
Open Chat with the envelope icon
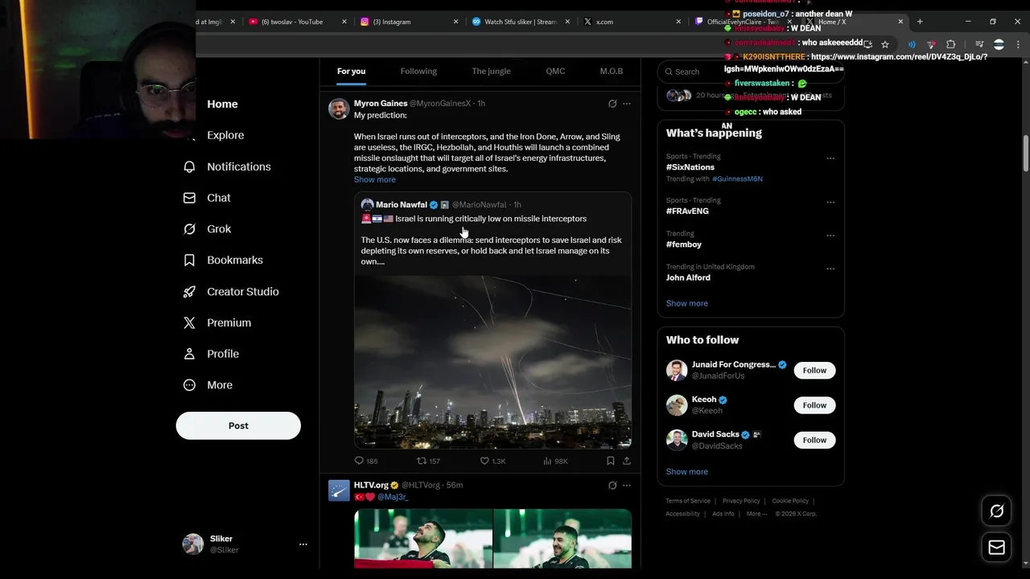[x=189, y=198]
